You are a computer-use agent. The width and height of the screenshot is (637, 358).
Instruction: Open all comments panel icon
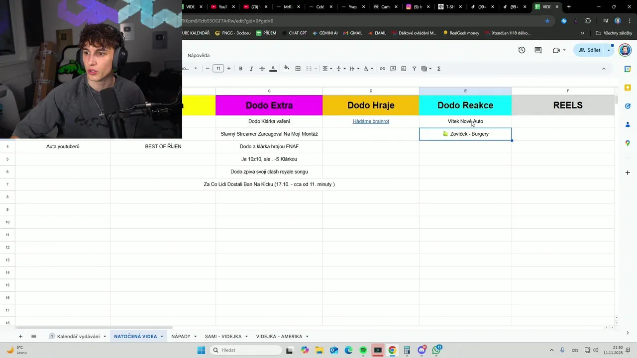point(538,50)
